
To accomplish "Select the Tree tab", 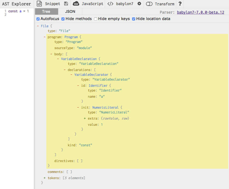I will 46,11.
